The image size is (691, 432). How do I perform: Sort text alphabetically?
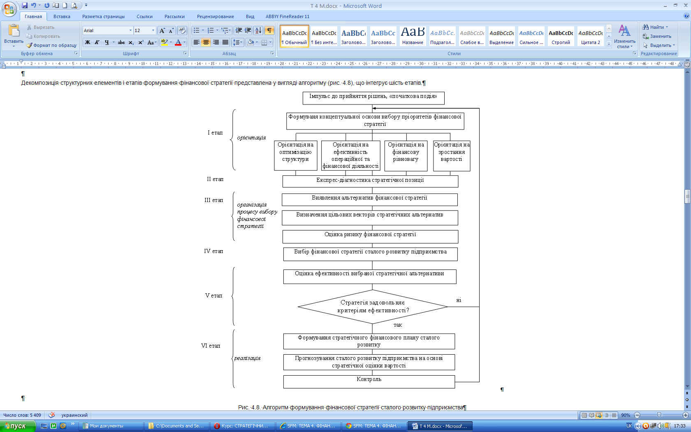click(x=258, y=30)
